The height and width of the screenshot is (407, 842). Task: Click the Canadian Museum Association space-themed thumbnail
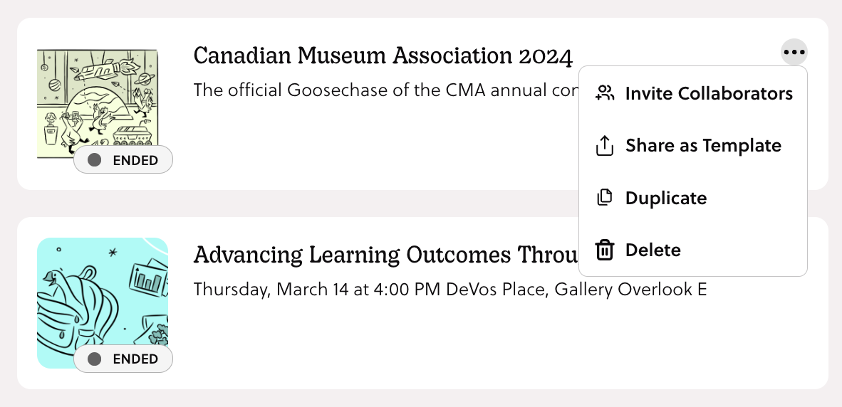(x=98, y=100)
